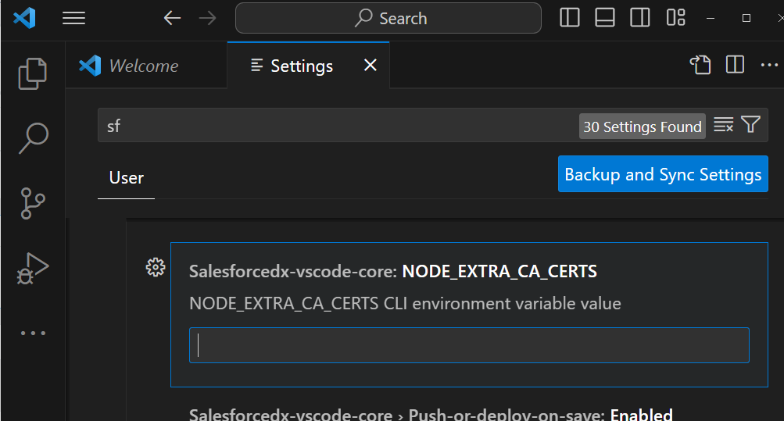Select the User settings scope tab
This screenshot has width=784, height=421.
[126, 178]
